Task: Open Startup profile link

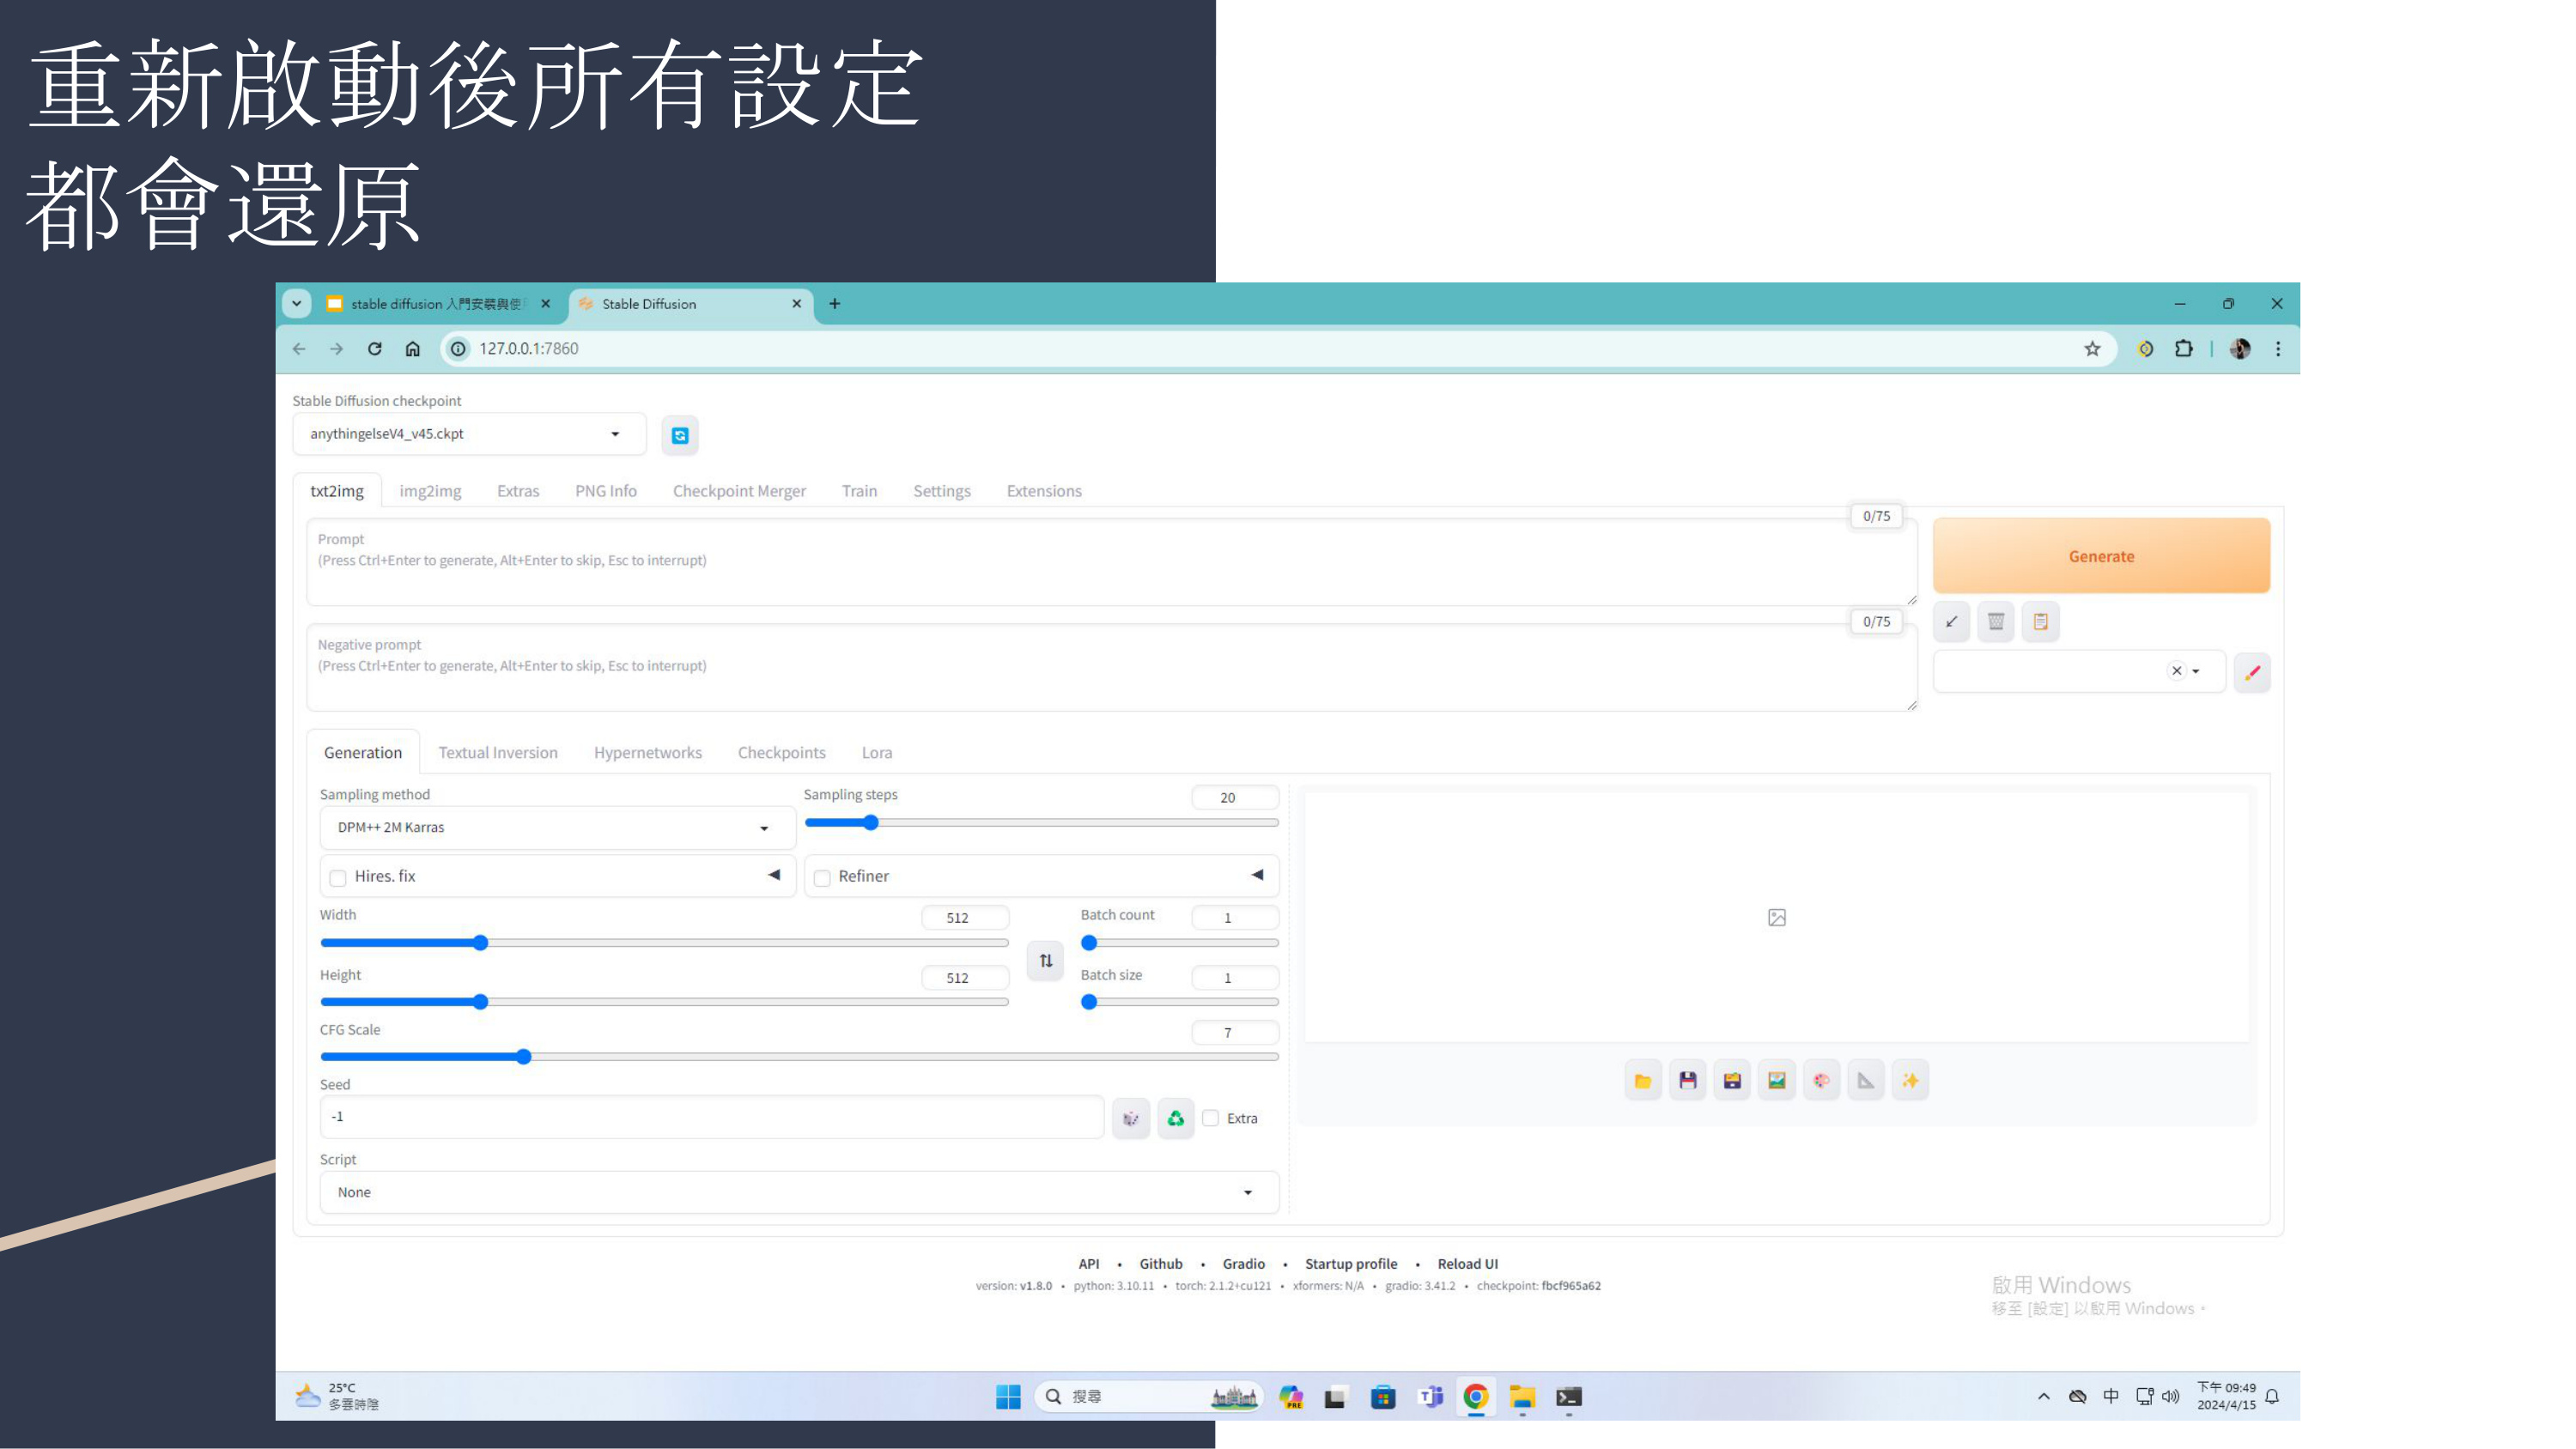Action: click(1351, 1264)
